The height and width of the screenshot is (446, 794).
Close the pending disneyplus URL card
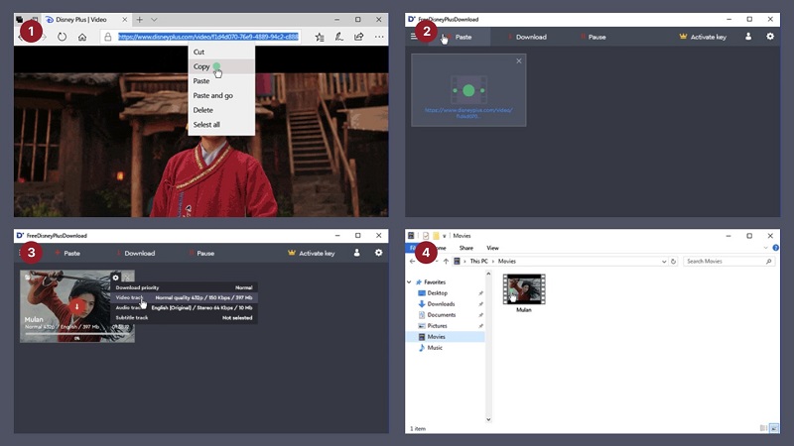pyautogui.click(x=518, y=61)
